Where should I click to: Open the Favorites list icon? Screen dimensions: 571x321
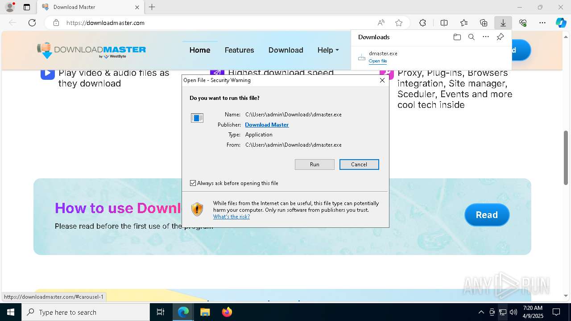click(464, 23)
